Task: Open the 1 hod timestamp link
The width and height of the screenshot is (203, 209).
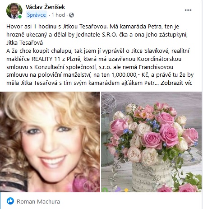Action: point(58,15)
